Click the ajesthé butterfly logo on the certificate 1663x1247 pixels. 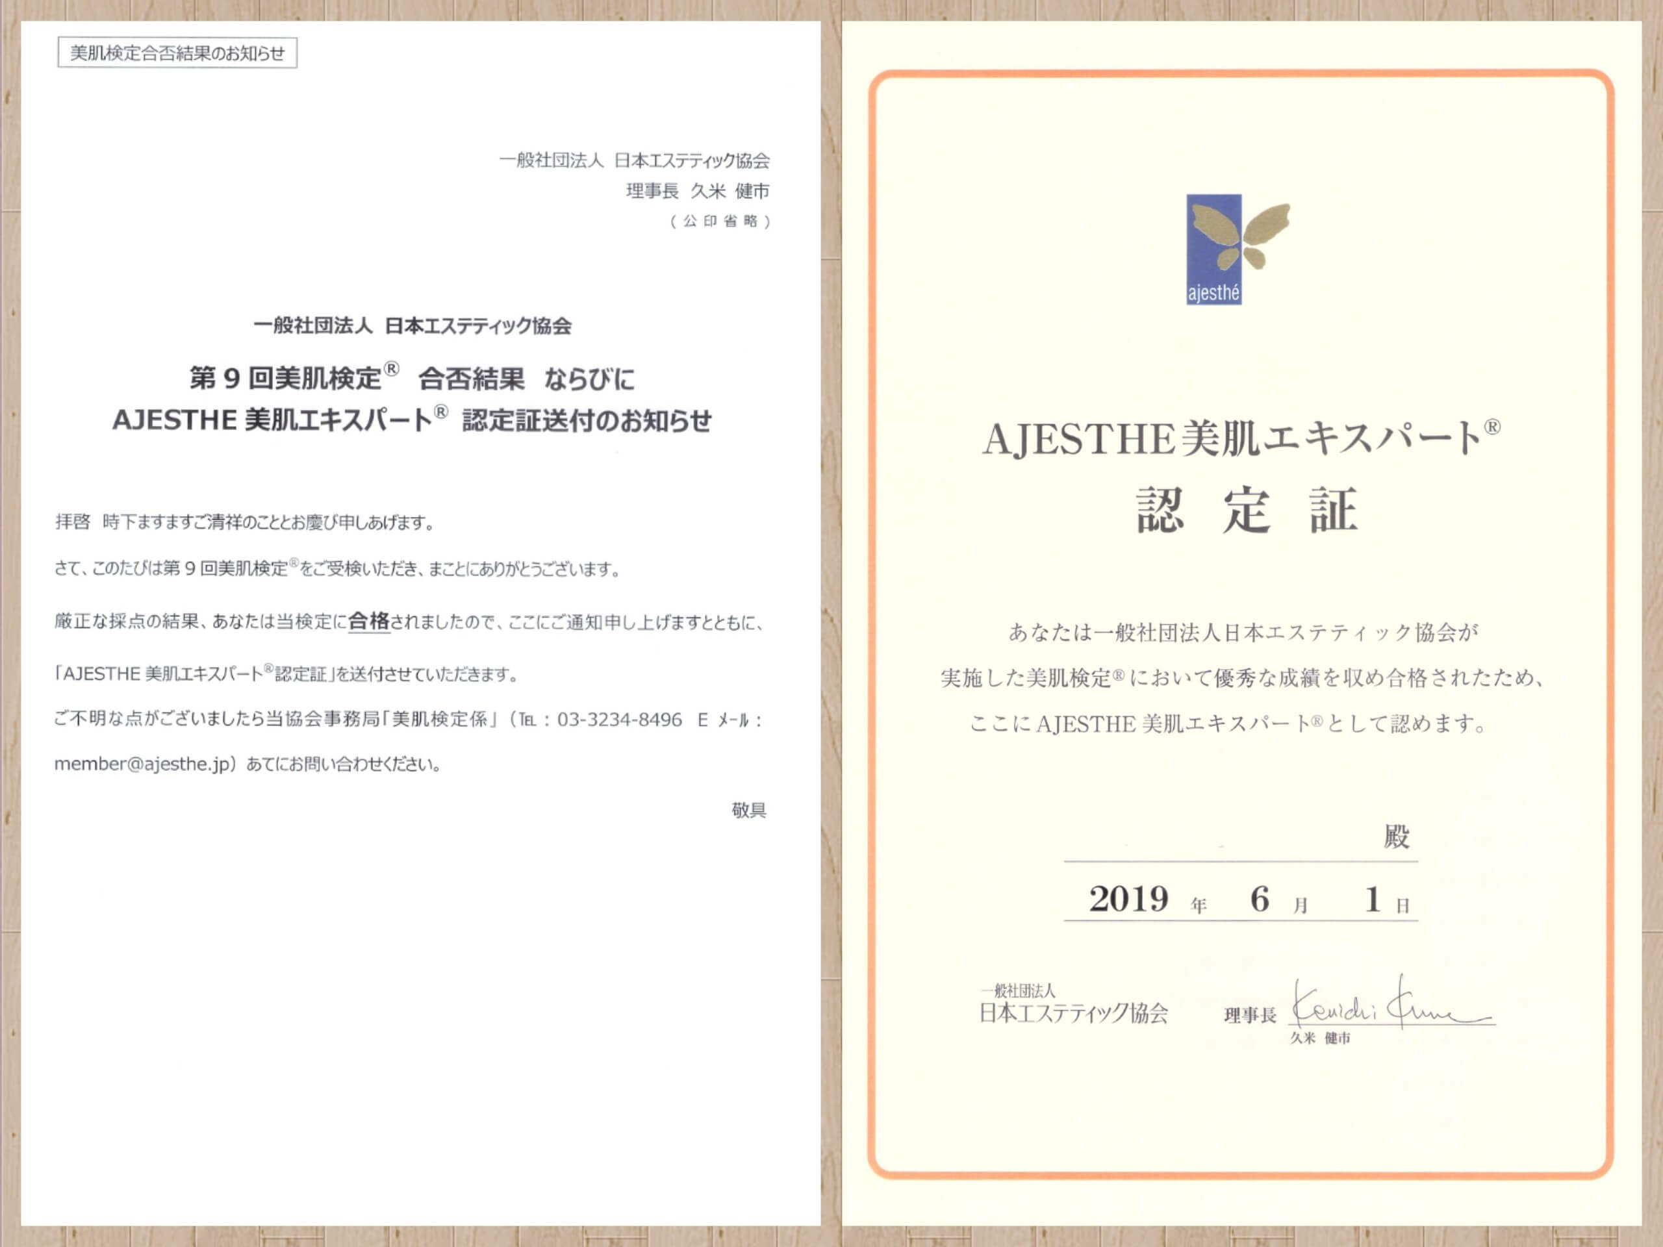pyautogui.click(x=1238, y=249)
